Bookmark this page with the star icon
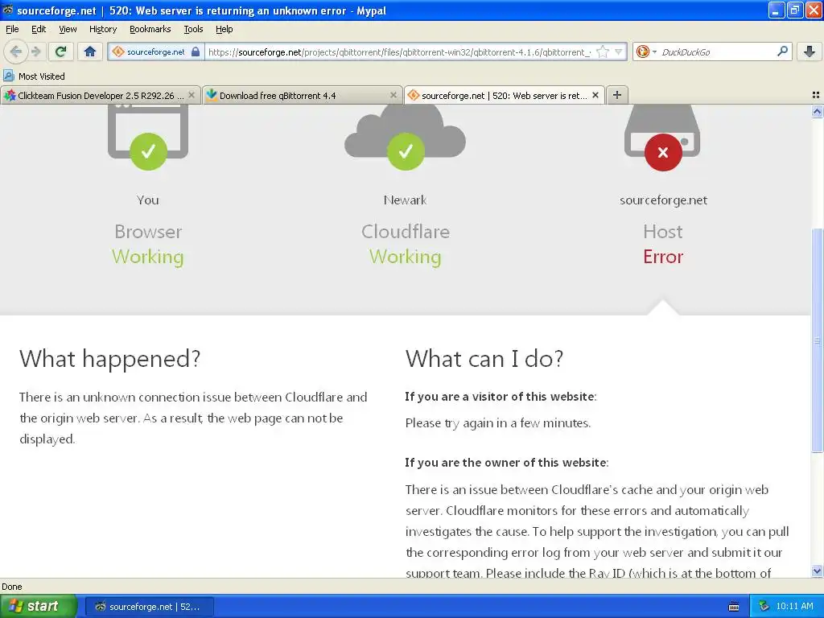The image size is (824, 618). pos(603,51)
